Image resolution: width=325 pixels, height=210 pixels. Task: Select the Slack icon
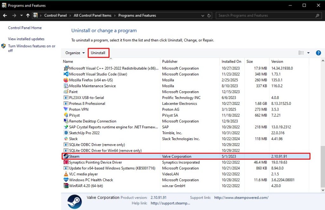coord(66,139)
